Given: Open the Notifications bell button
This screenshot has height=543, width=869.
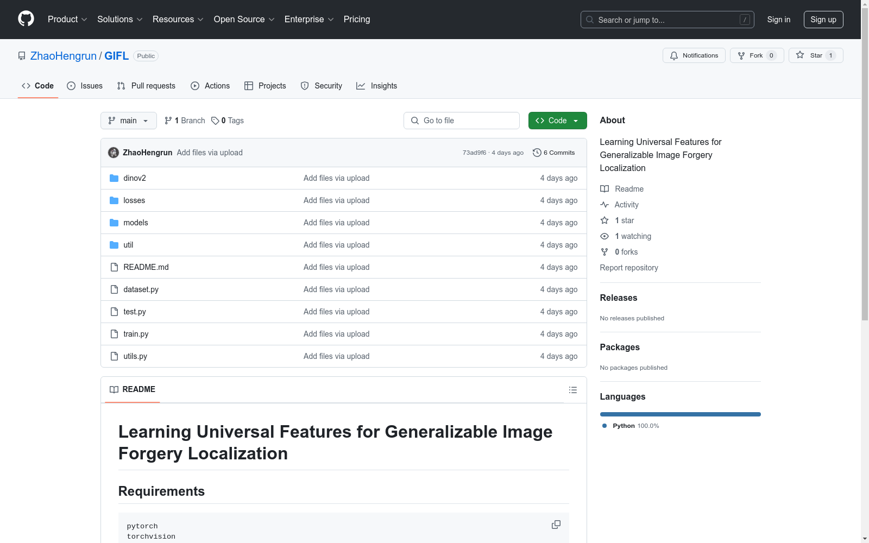Looking at the screenshot, I should click(694, 55).
